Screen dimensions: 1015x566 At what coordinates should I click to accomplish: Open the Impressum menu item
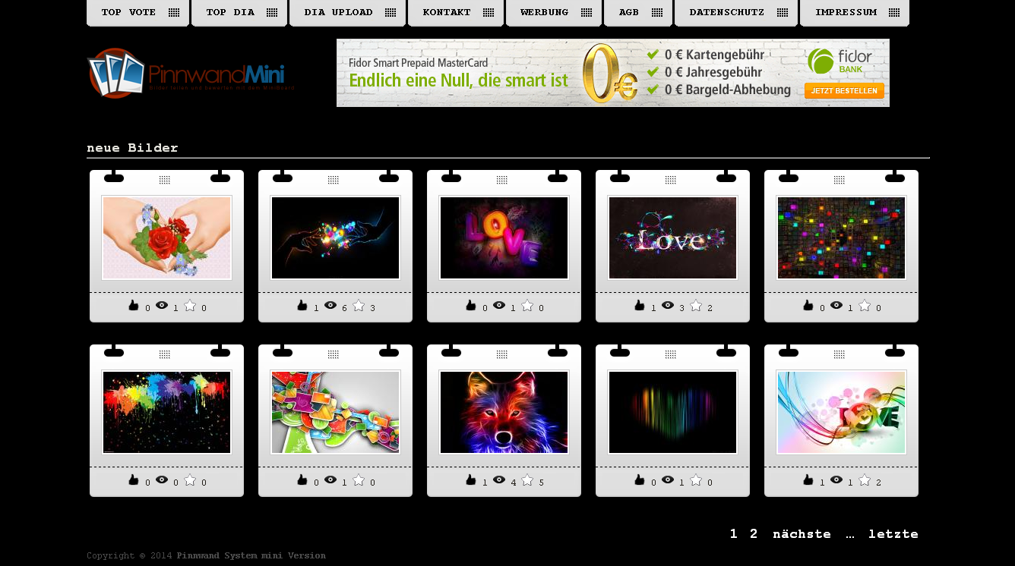coord(855,13)
